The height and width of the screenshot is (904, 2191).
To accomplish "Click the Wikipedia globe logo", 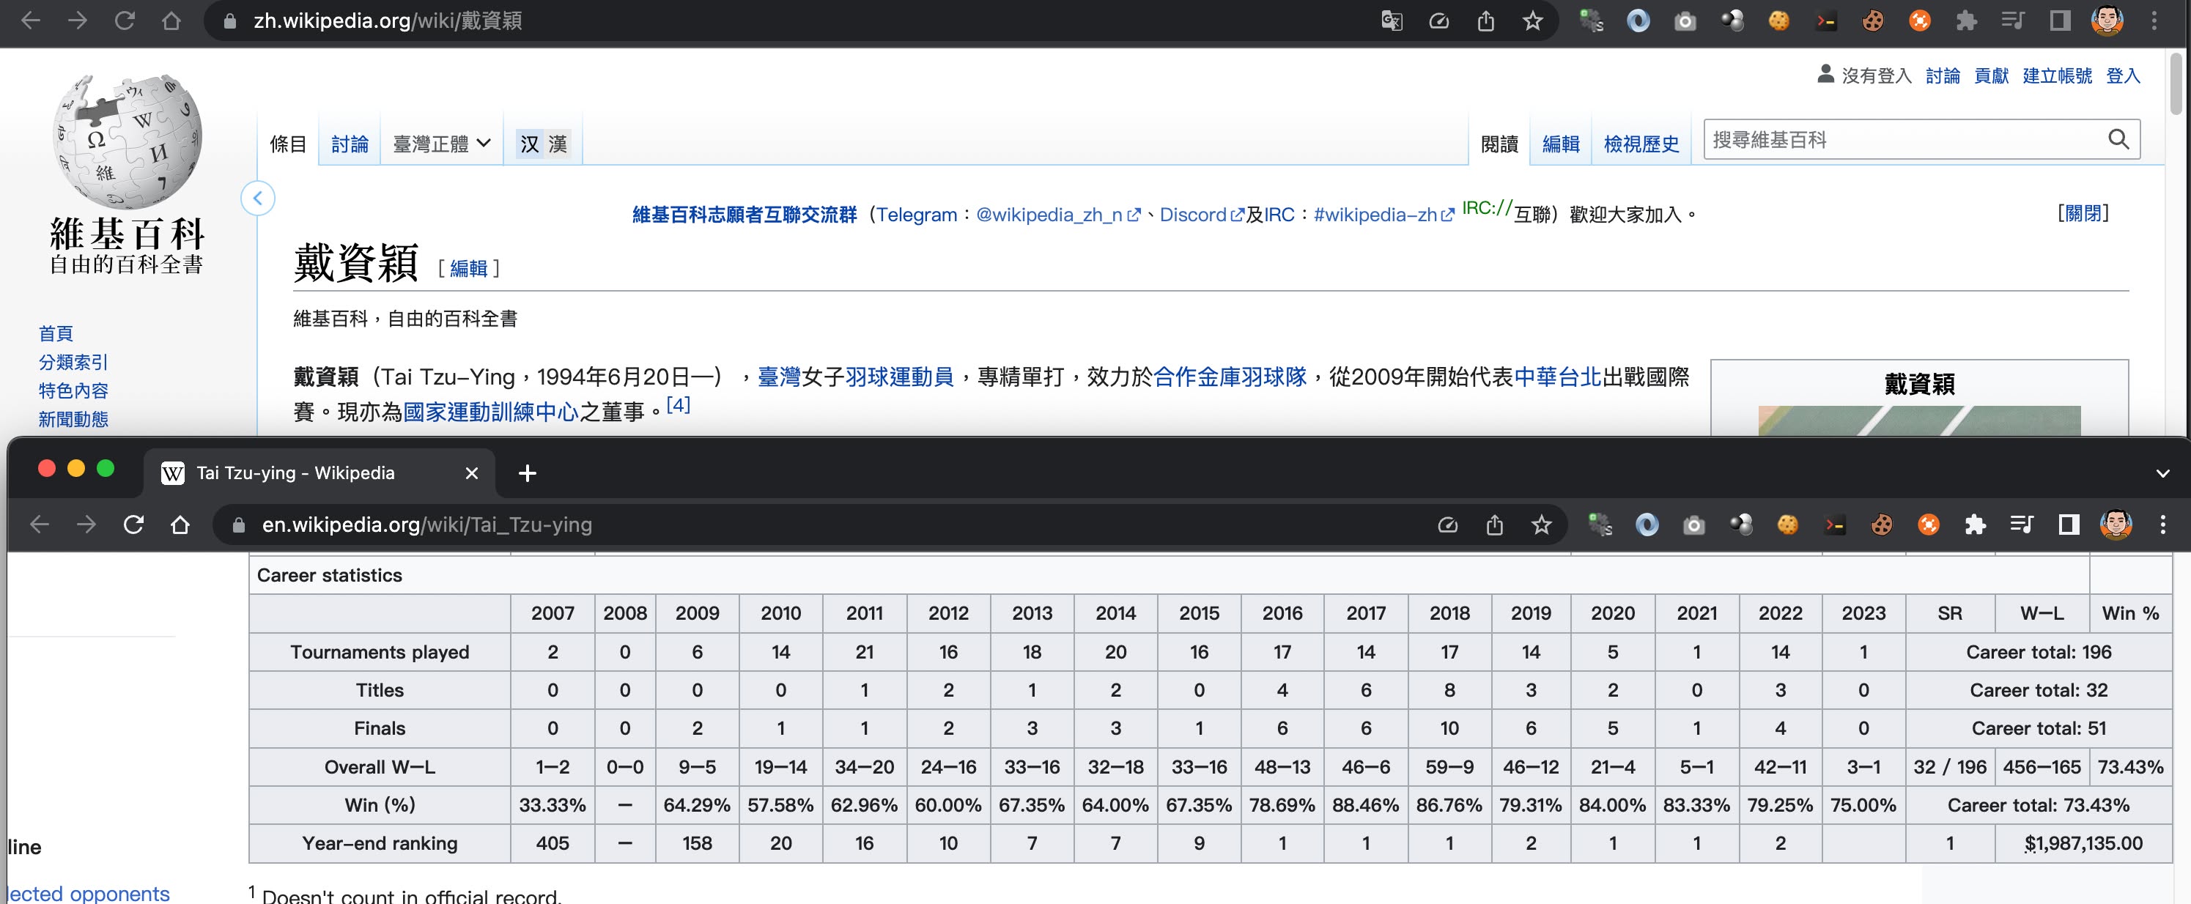I will [x=128, y=142].
